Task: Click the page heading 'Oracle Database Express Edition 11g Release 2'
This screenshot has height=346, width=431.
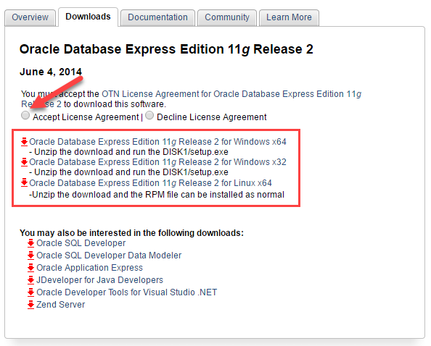Action: [166, 50]
